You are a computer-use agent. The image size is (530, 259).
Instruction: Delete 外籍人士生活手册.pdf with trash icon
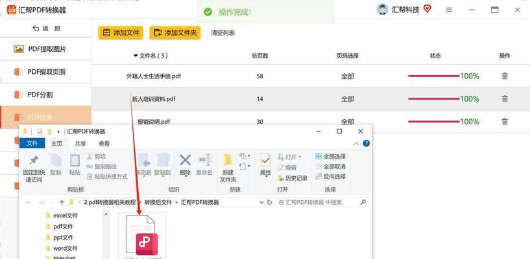[x=505, y=76]
